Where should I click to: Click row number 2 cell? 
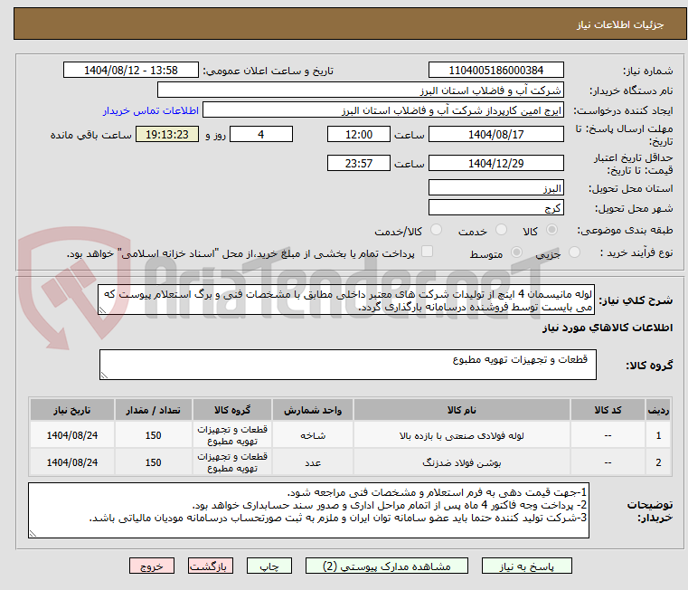(x=658, y=462)
